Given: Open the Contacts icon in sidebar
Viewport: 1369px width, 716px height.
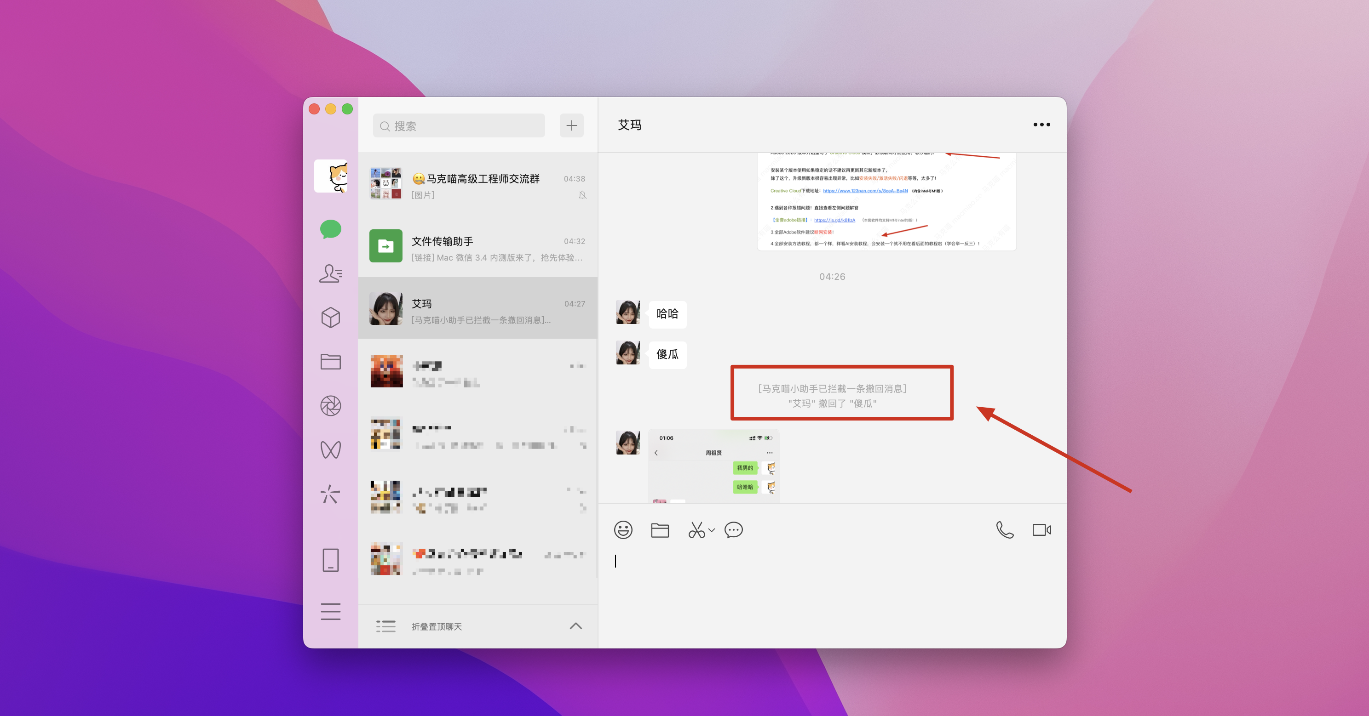Looking at the screenshot, I should [331, 273].
